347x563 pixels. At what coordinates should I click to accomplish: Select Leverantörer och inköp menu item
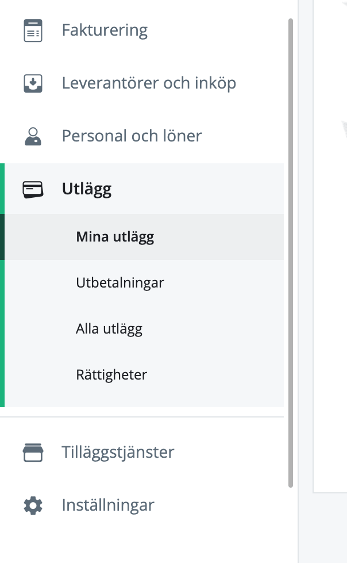[149, 83]
